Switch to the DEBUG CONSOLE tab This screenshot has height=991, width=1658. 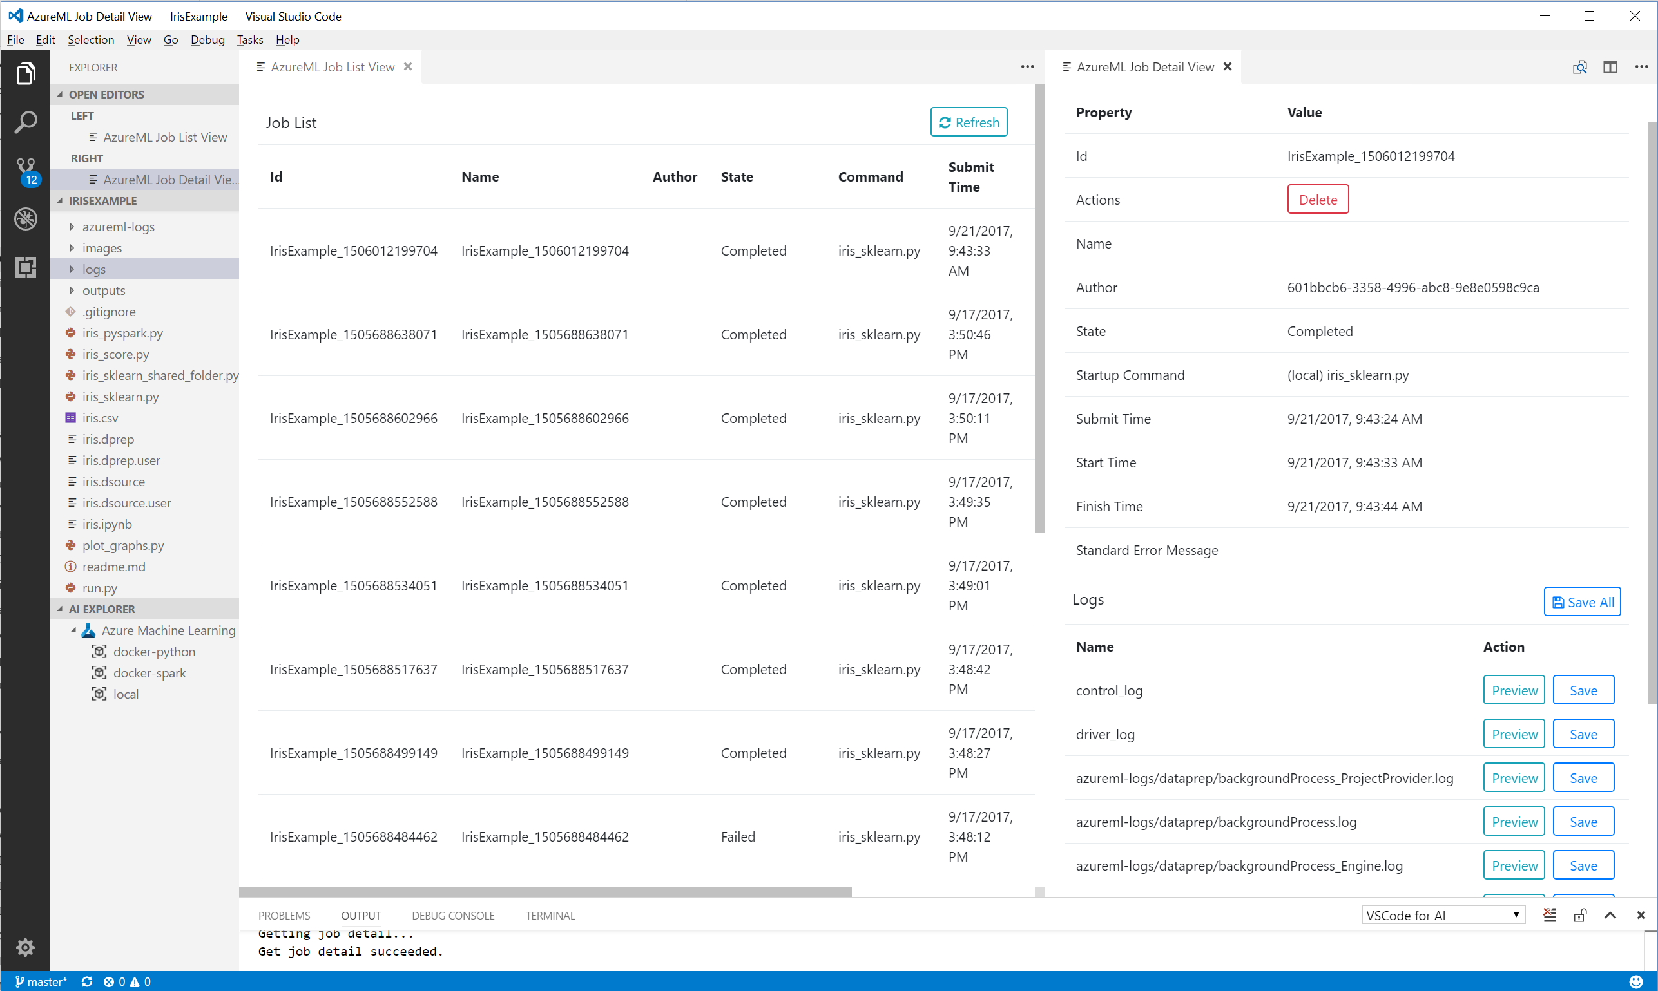453,916
